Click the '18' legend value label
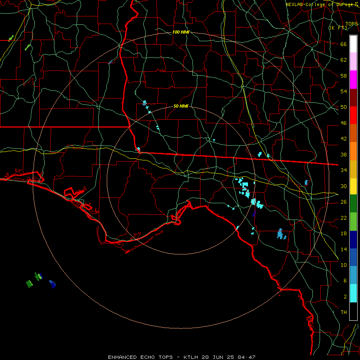 pyautogui.click(x=344, y=234)
